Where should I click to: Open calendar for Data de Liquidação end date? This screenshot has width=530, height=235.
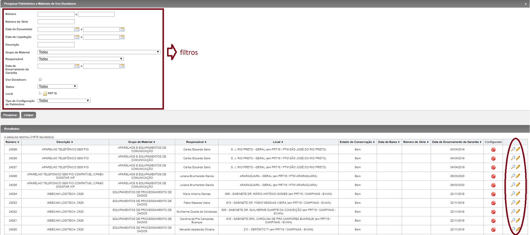[x=122, y=37]
